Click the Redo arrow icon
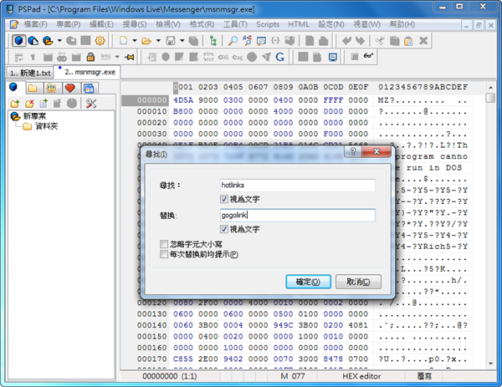The width and height of the screenshot is (502, 387). coord(360,41)
